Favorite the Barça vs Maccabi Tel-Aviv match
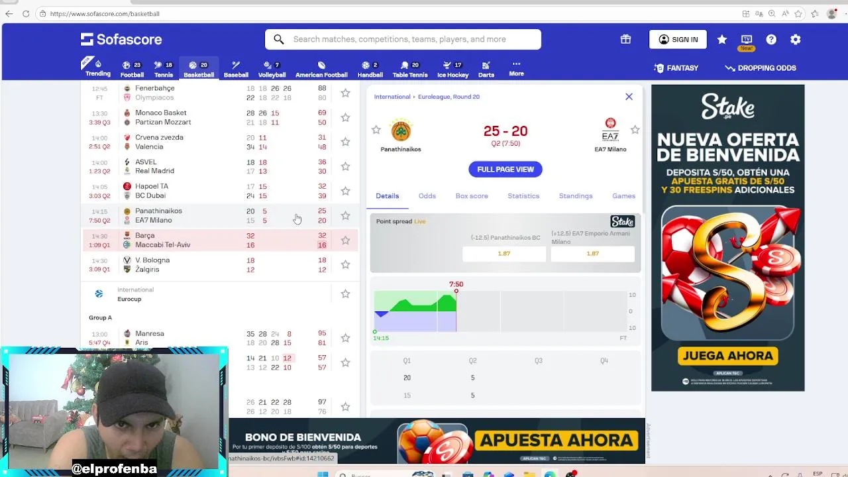The height and width of the screenshot is (477, 848). pos(345,240)
